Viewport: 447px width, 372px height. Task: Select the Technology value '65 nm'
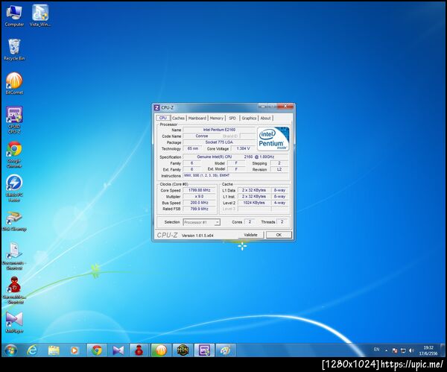(193, 148)
